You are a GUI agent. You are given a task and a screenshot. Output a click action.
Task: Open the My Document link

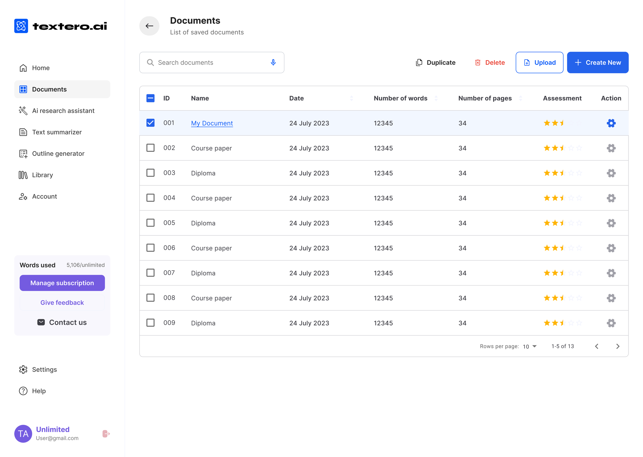212,123
